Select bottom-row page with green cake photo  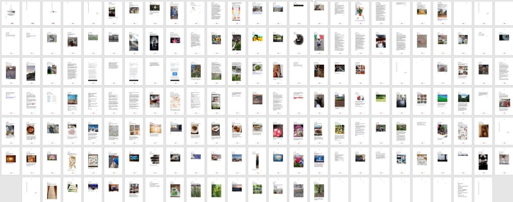[x=175, y=189]
